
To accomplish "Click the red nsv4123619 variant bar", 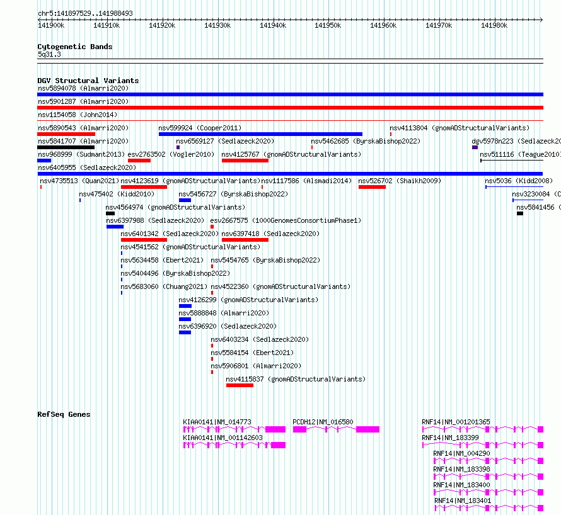I will coord(144,187).
